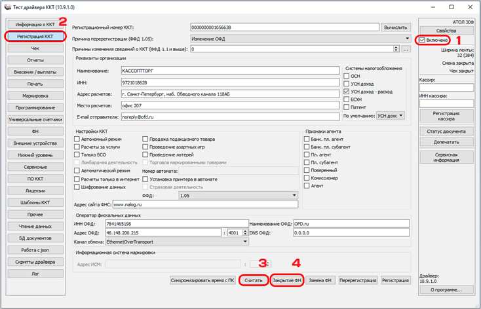The width and height of the screenshot is (481, 309).
Task: Click the Закрытие ФН button
Action: pyautogui.click(x=287, y=280)
